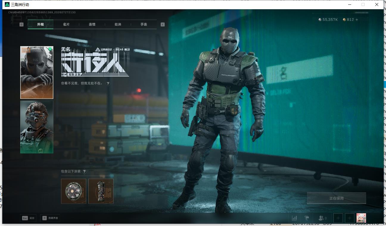Select the cylindrical canister item thumbnail
Screen dimensions: 386x226
[x=101, y=191]
